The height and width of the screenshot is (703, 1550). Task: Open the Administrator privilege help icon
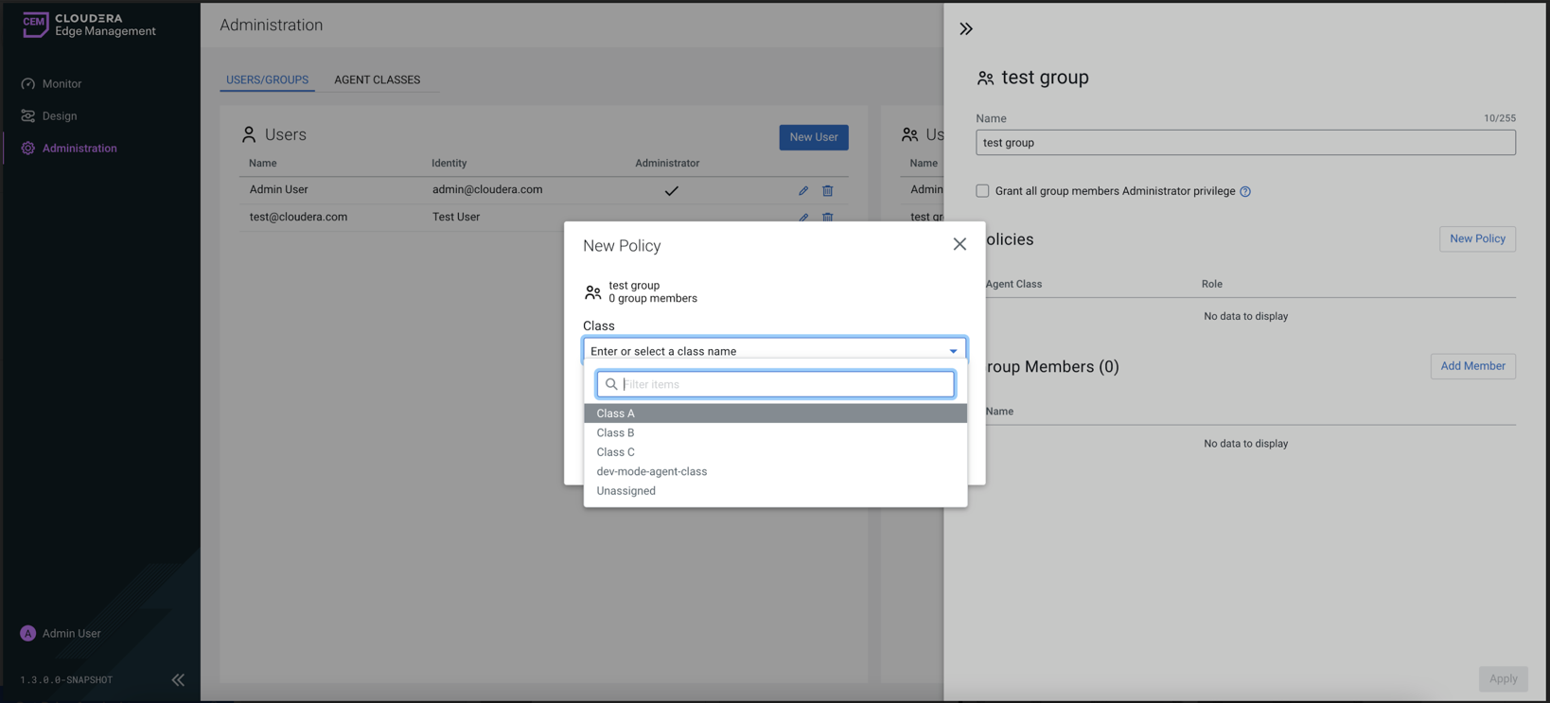(x=1245, y=191)
